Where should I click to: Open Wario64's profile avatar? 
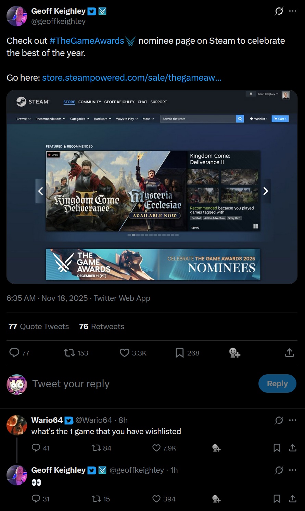click(17, 425)
